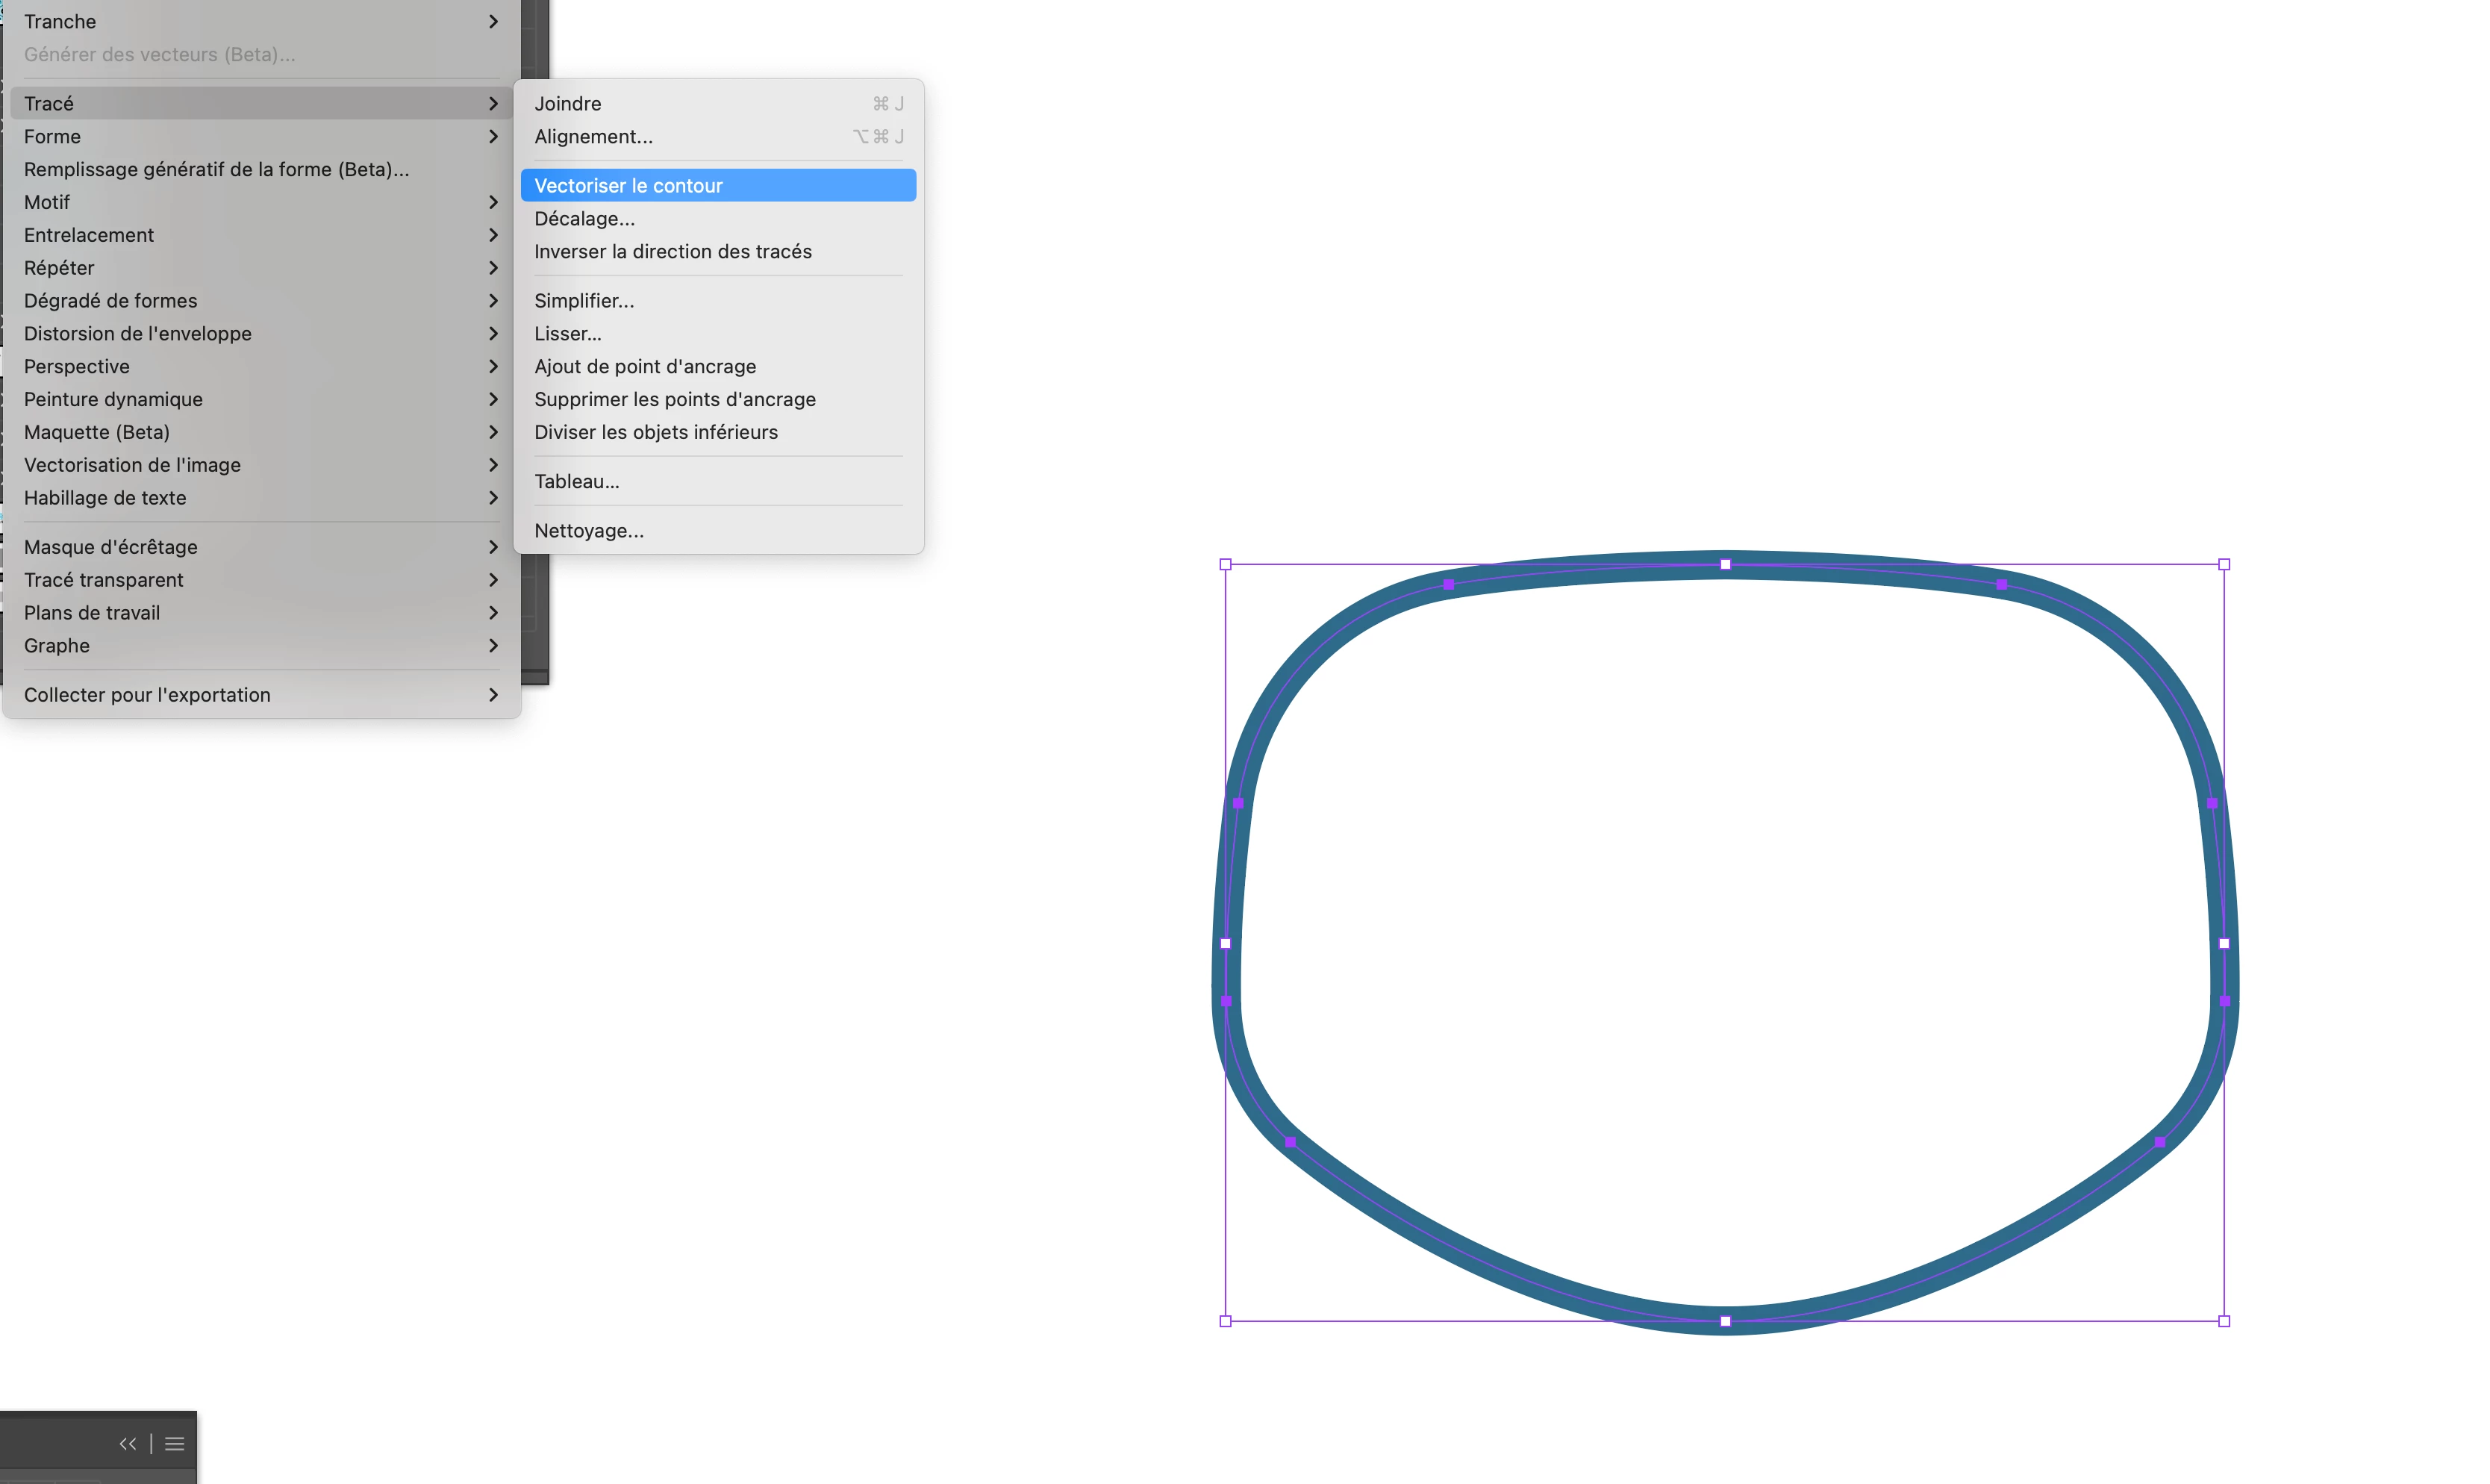Click the left-middle bounding box handle
Screen dimensions: 2490x1484
click(1226, 943)
